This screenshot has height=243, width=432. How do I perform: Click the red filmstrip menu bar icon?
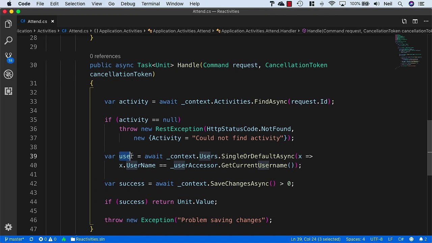[x=289, y=4]
